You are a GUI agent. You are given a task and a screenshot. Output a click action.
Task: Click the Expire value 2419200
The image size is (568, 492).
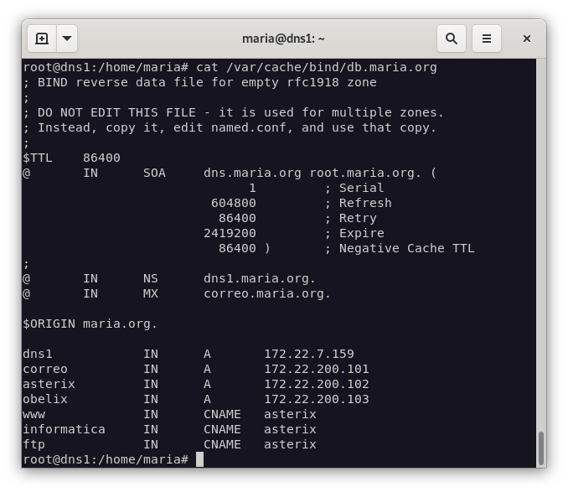[230, 233]
